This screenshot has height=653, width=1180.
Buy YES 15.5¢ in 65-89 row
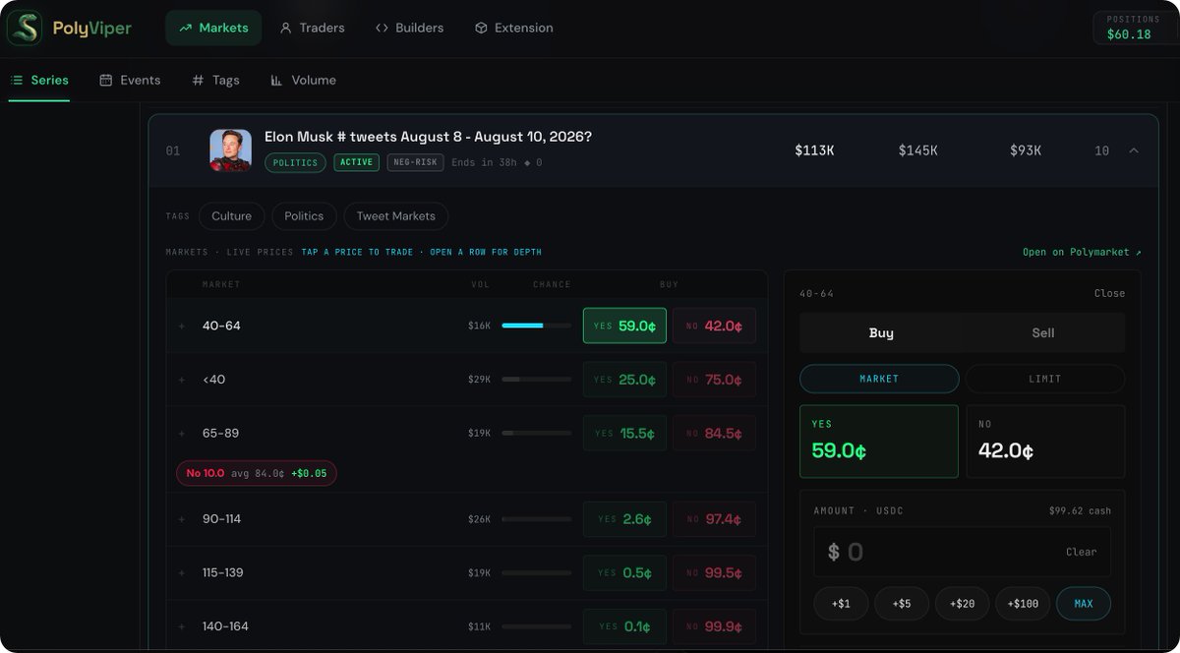coord(624,433)
